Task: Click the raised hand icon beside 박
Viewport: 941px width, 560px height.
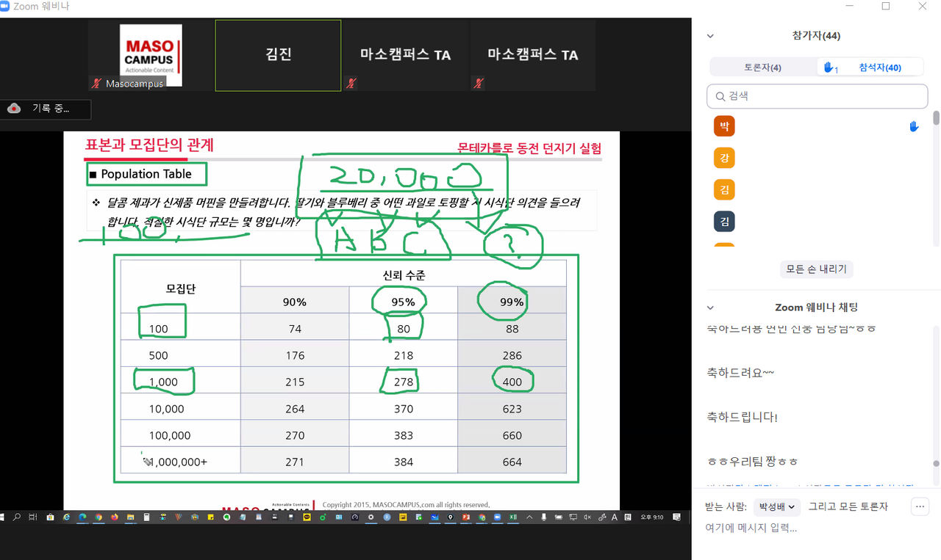Action: click(914, 127)
